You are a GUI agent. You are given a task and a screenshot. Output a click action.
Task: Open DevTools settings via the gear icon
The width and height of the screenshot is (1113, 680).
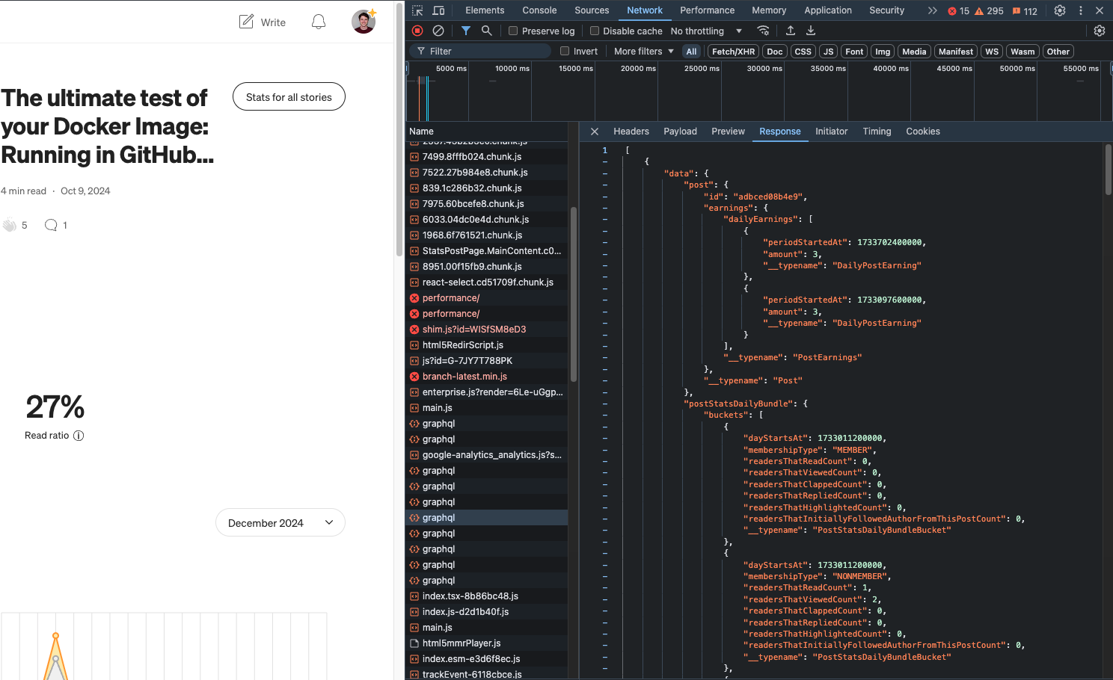point(1060,10)
